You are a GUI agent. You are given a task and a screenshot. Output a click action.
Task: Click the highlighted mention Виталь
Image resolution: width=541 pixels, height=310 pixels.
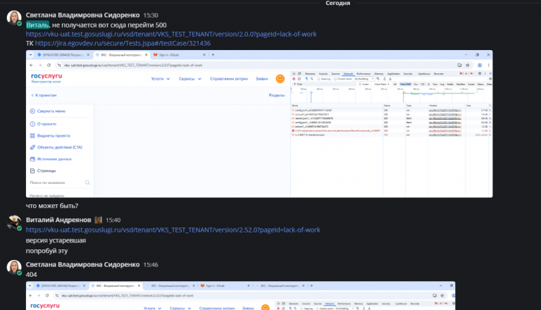[37, 25]
